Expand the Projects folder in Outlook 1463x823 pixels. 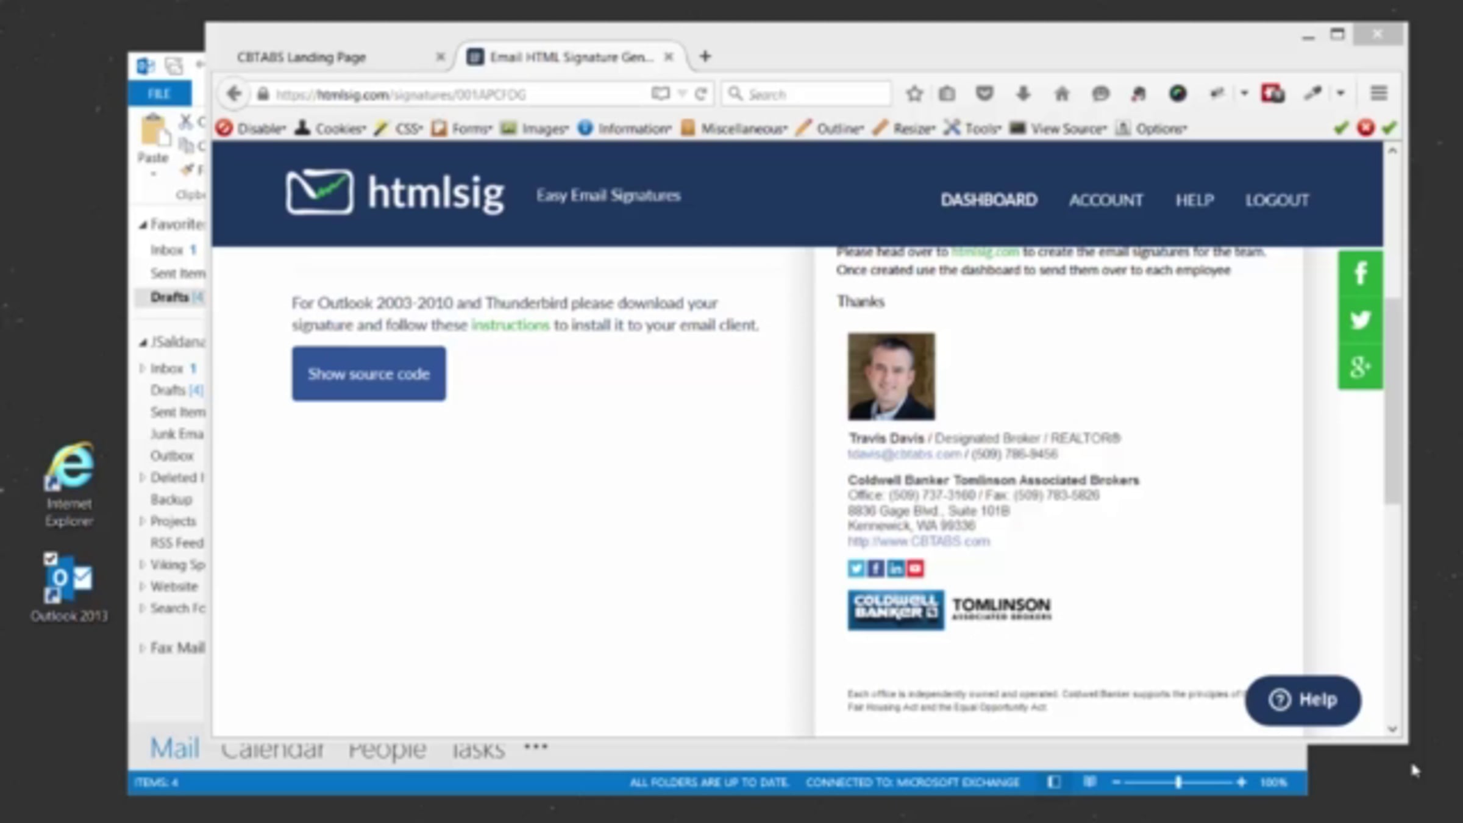tap(142, 521)
